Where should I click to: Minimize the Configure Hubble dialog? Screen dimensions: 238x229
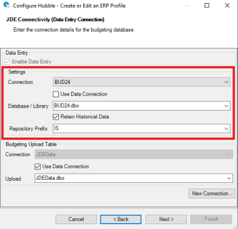(x=186, y=5)
